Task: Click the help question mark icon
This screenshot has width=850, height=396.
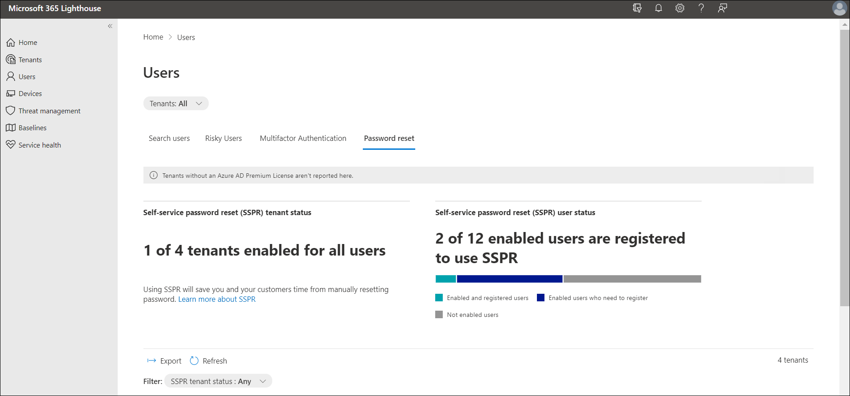Action: pyautogui.click(x=701, y=8)
